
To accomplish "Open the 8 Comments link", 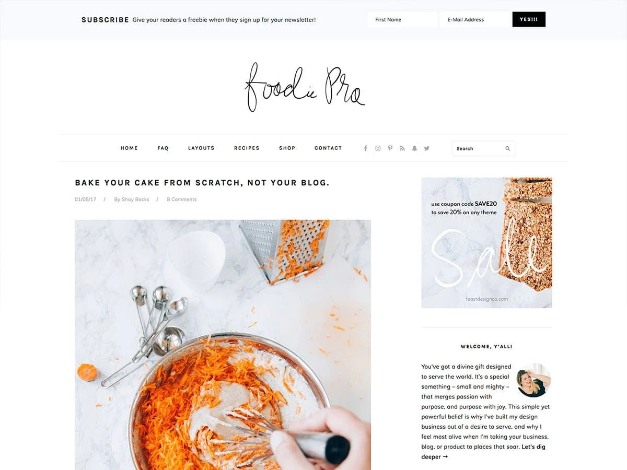I will [x=182, y=199].
